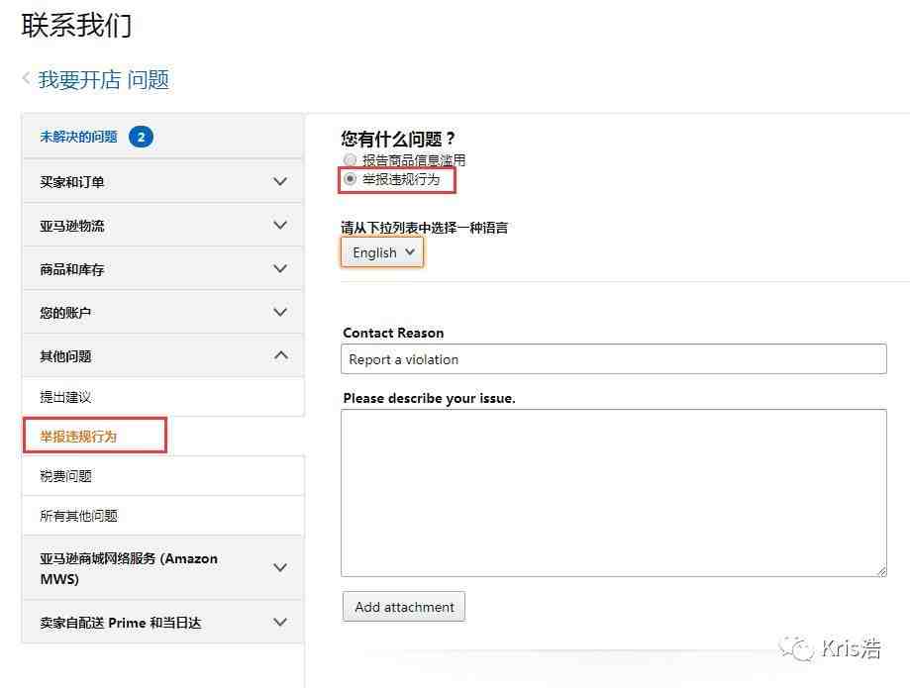
Task: Select the 举报违规行为 radio button
Action: [x=350, y=178]
